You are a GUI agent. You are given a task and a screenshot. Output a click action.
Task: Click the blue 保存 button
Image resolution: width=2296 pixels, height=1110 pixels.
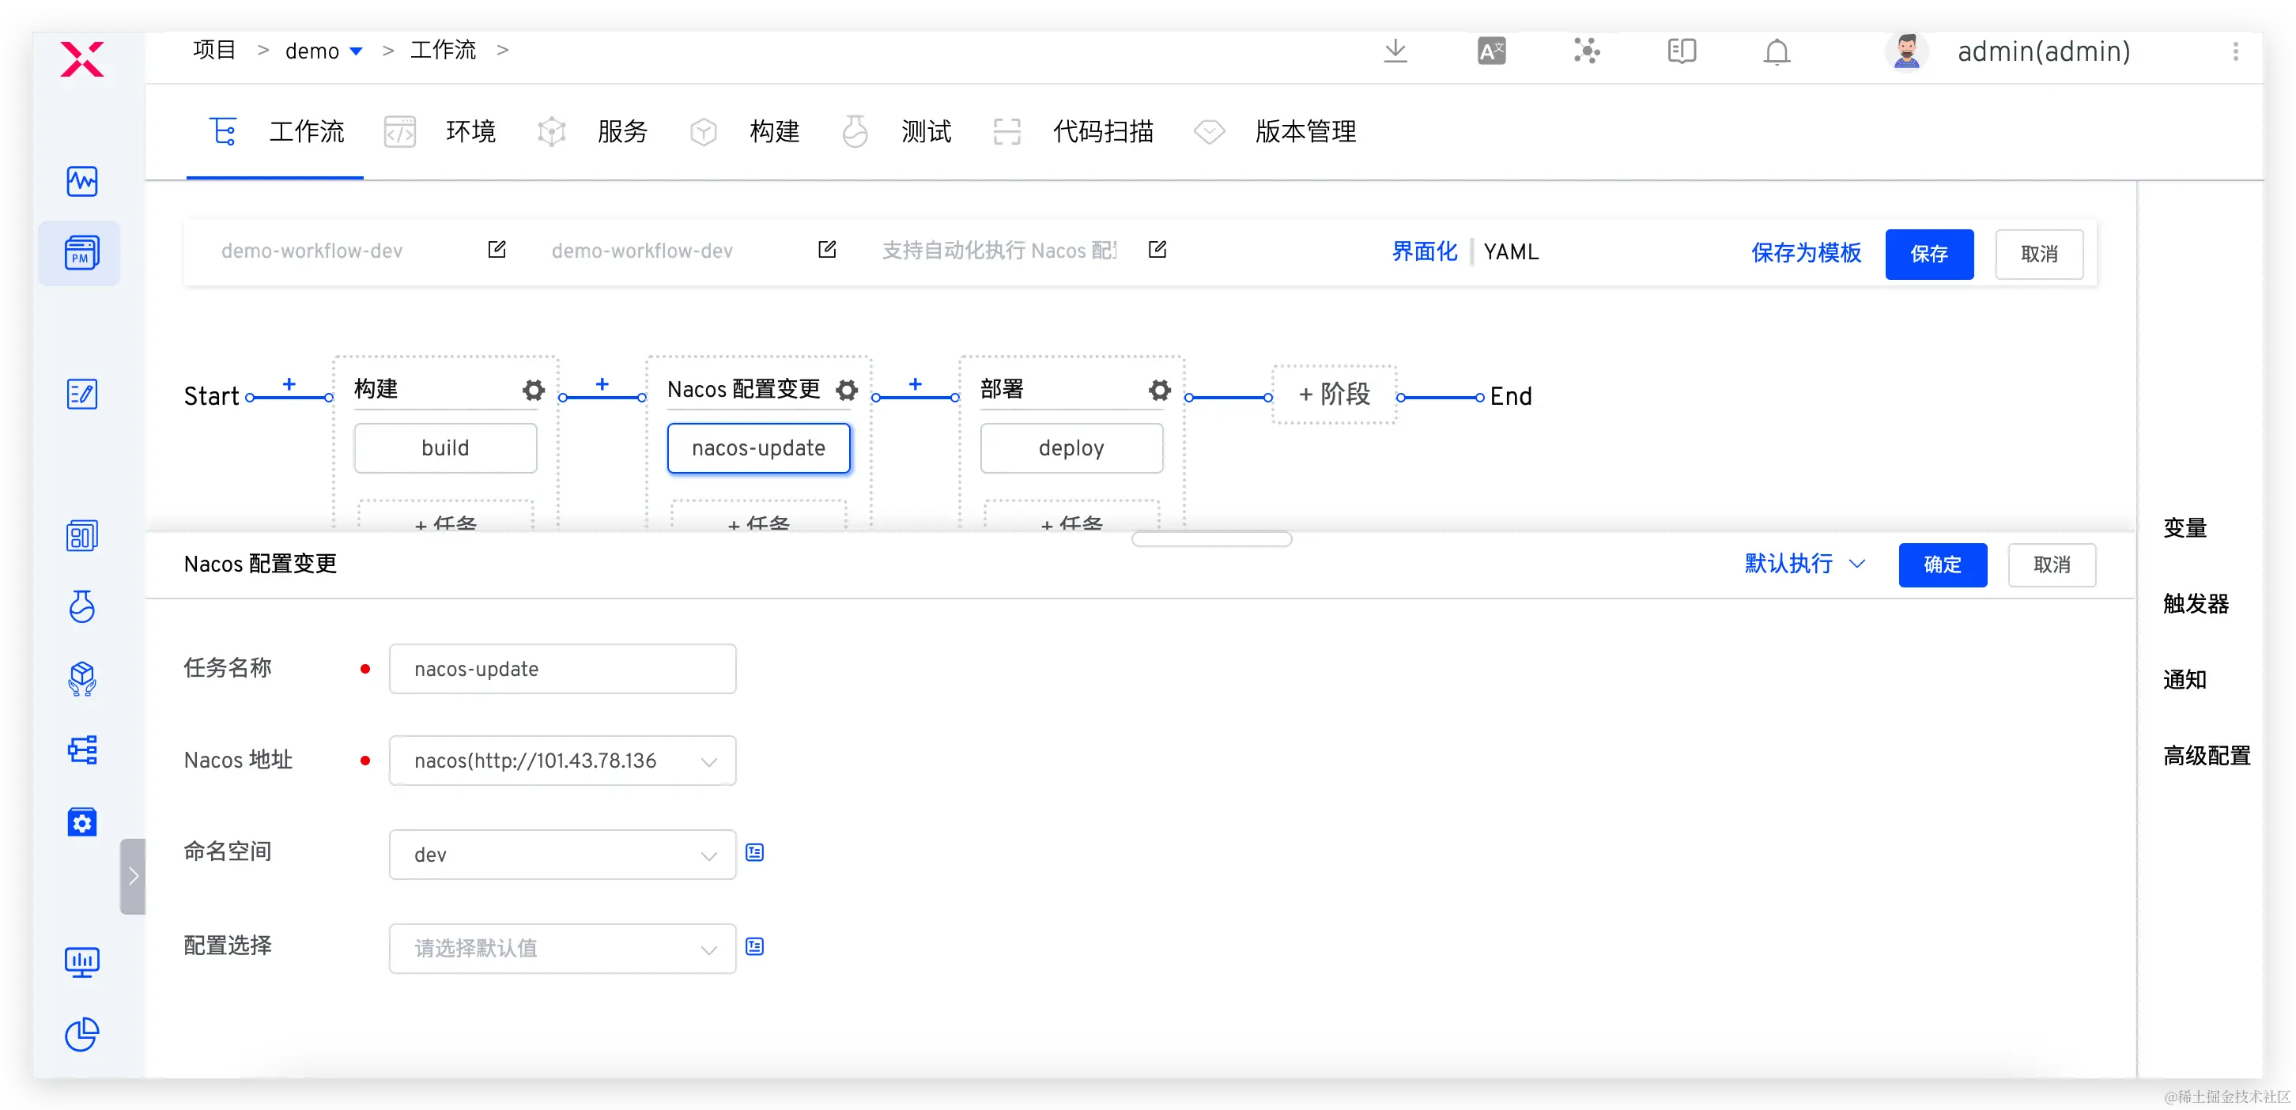tap(1929, 254)
